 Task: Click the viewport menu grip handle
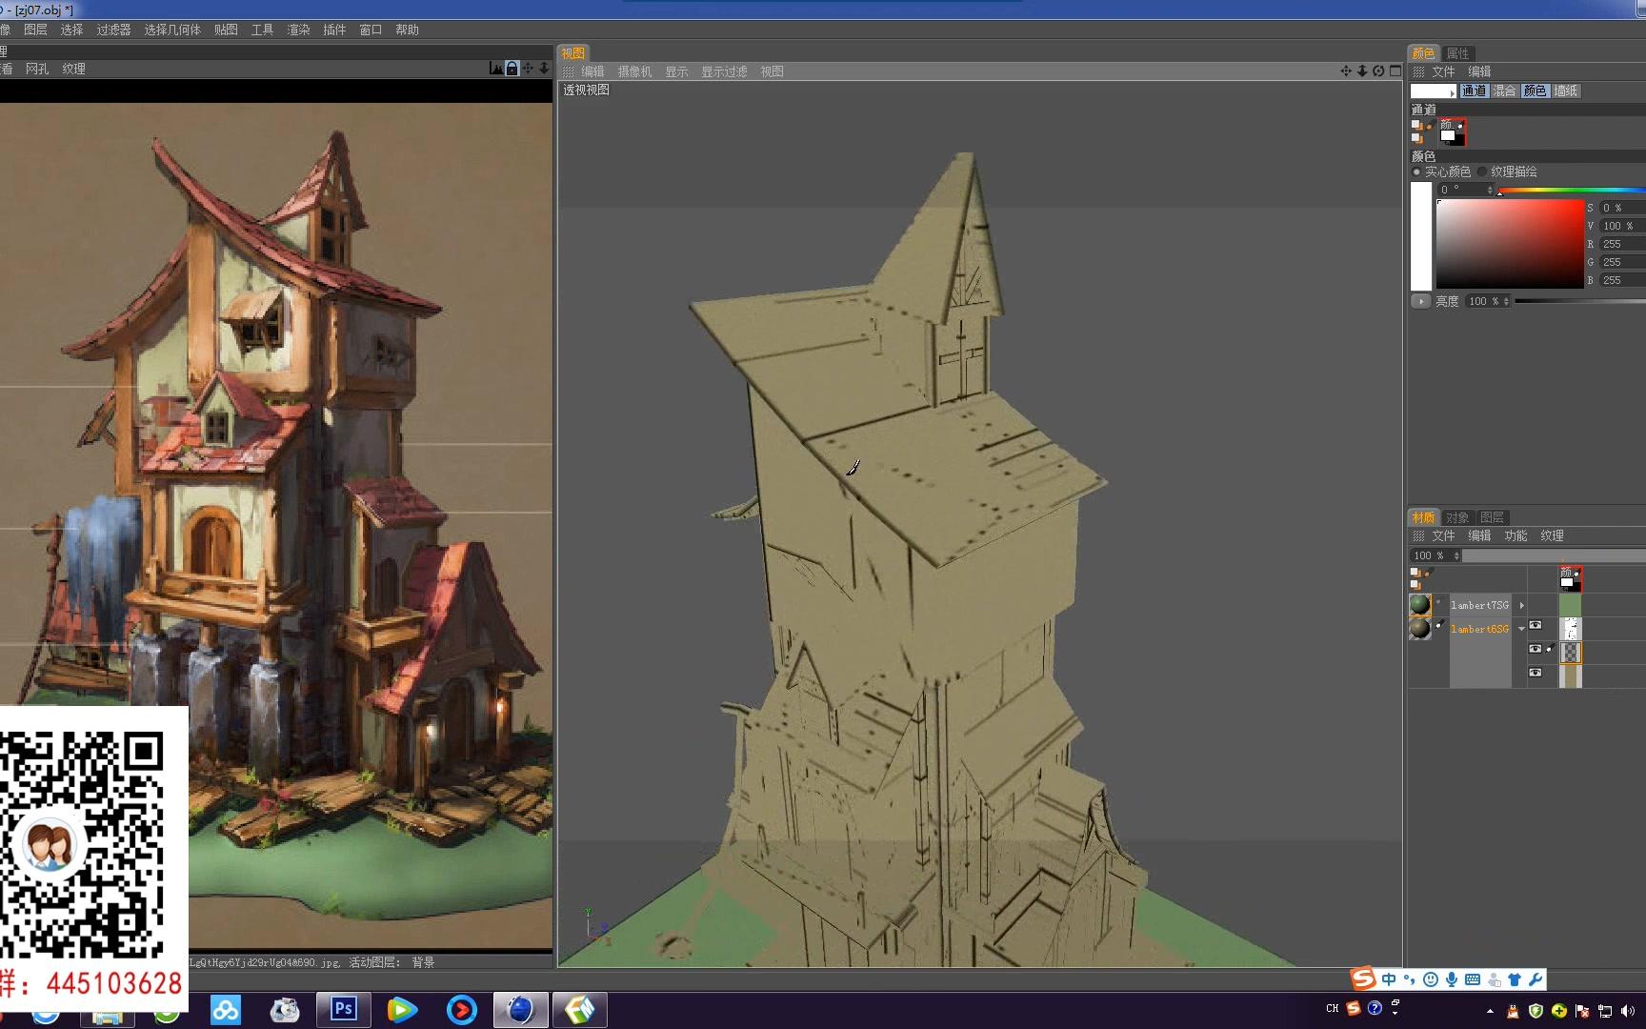[568, 71]
